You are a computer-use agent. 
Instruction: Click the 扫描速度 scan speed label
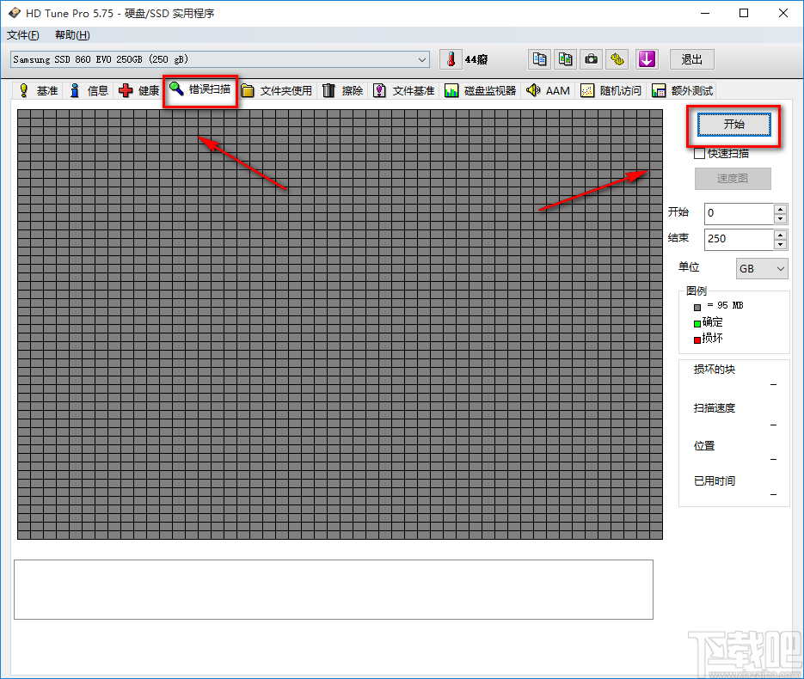click(715, 408)
